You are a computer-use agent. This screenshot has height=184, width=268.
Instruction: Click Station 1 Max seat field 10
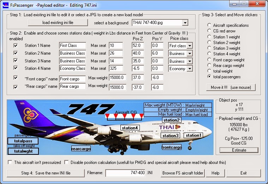[x=116, y=45]
